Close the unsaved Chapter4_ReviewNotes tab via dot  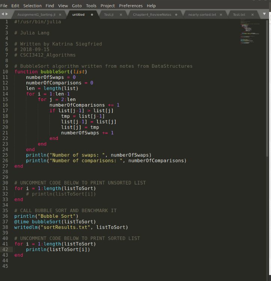tap(176, 15)
